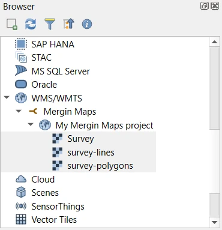Viewport: 222px width, 230px height.
Task: Click the scrollbar up arrow
Action: point(214,42)
